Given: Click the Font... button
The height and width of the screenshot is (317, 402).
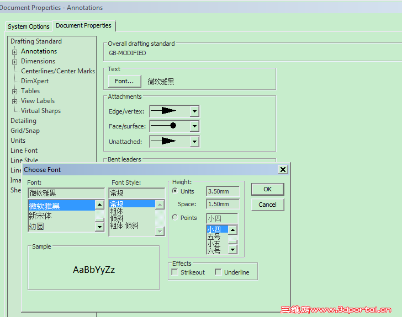Looking at the screenshot, I should (x=125, y=81).
